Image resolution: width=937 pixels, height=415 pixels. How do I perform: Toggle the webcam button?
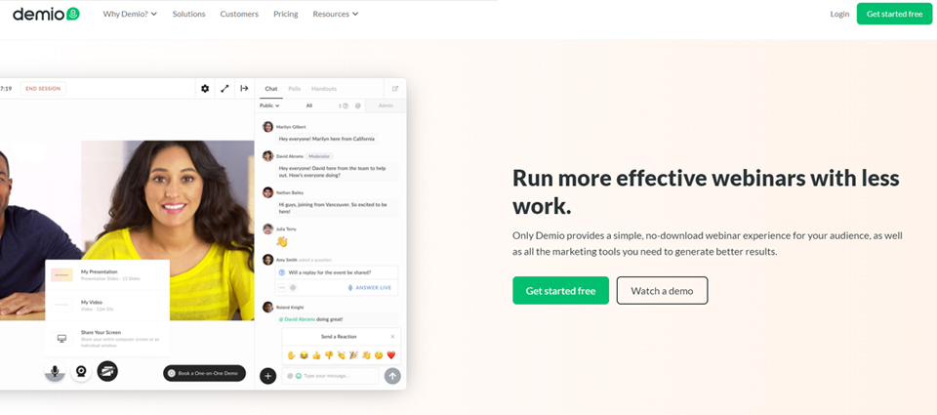pyautogui.click(x=81, y=372)
